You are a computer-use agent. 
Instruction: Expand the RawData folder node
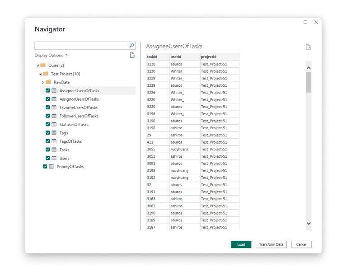coord(43,82)
